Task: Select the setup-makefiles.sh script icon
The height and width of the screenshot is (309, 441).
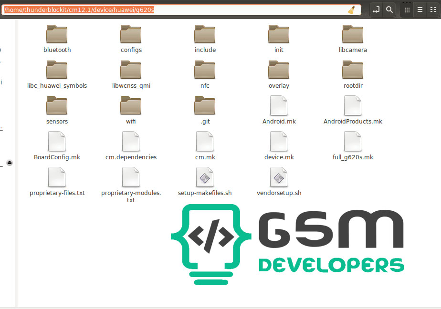Action: (x=205, y=177)
